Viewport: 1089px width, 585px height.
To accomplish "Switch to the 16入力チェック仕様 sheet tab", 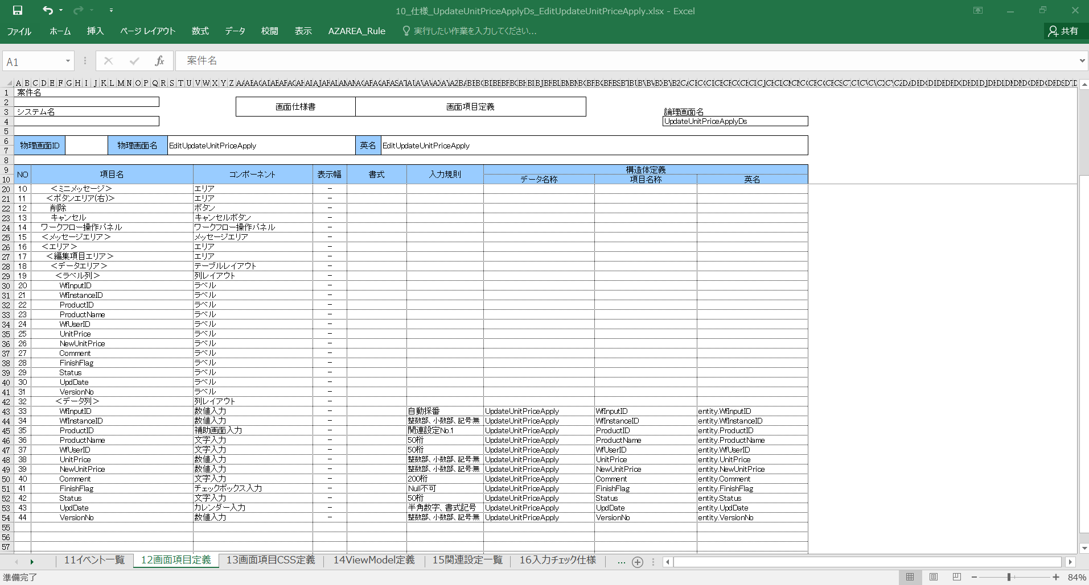I will [557, 560].
